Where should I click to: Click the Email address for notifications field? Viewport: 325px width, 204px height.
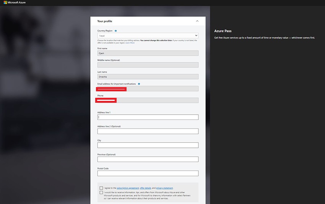[148, 89]
